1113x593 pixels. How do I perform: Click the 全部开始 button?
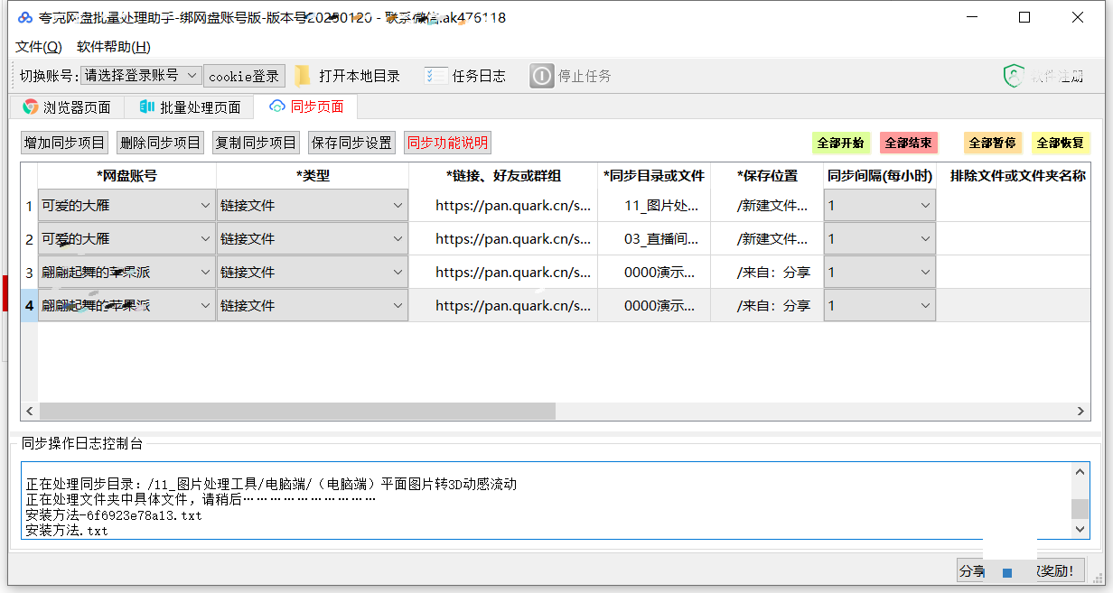click(841, 143)
